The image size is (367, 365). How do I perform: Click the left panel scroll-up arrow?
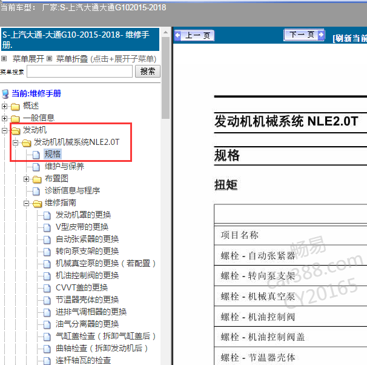(x=165, y=32)
